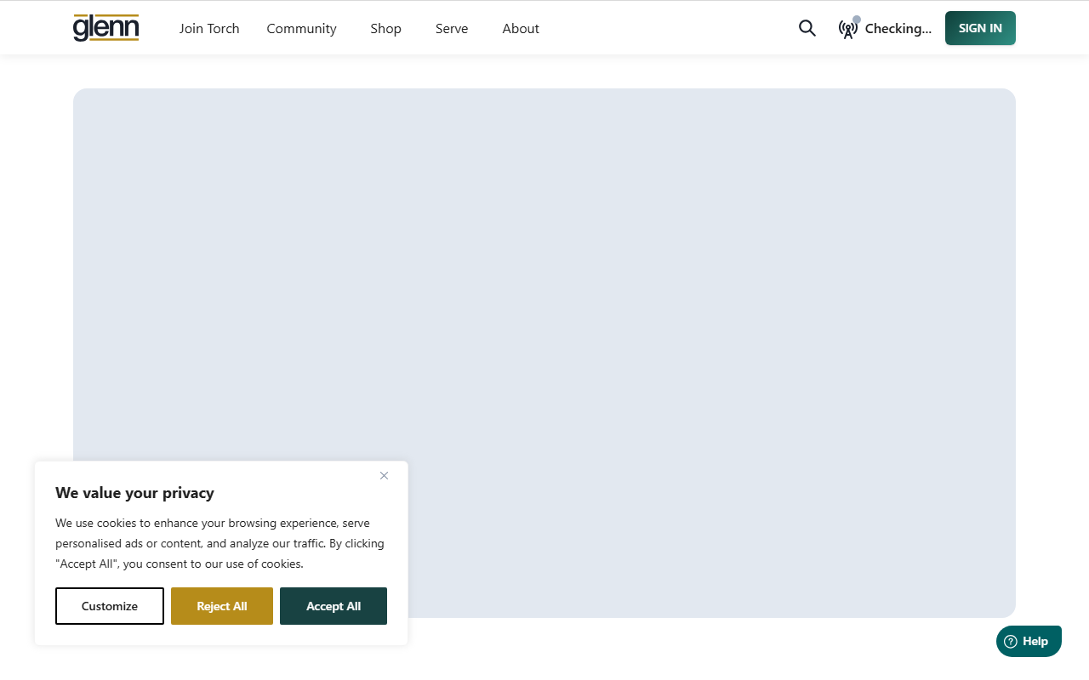Click the glenn logo
This screenshot has width=1089, height=680.
pyautogui.click(x=106, y=28)
